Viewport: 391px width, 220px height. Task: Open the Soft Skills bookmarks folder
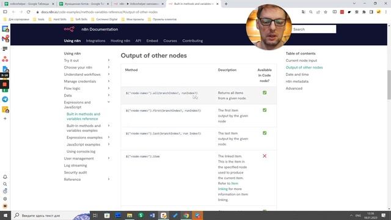pyautogui.click(x=79, y=19)
